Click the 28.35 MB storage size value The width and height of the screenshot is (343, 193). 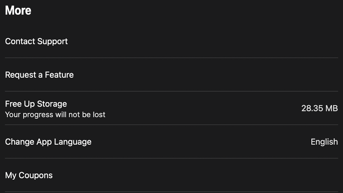tap(319, 108)
